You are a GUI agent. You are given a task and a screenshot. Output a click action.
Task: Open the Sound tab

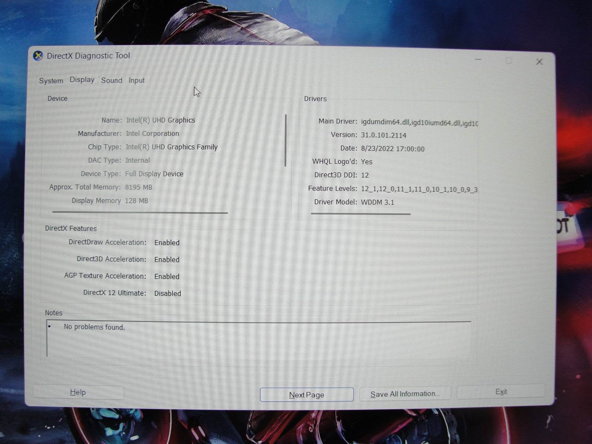click(x=111, y=80)
